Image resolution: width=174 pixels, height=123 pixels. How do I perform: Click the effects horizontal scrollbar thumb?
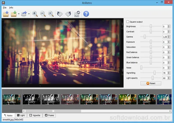point(53,111)
